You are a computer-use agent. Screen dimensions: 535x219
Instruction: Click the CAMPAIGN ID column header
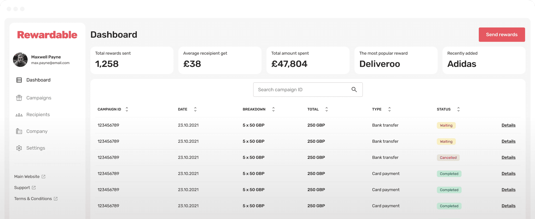(x=109, y=109)
